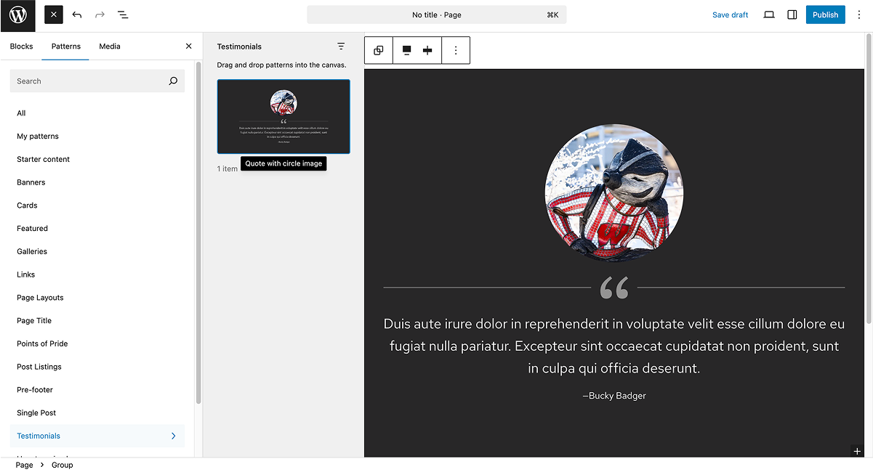Toggle the settings sidebar panel icon
The height and width of the screenshot is (472, 873).
[x=792, y=15]
